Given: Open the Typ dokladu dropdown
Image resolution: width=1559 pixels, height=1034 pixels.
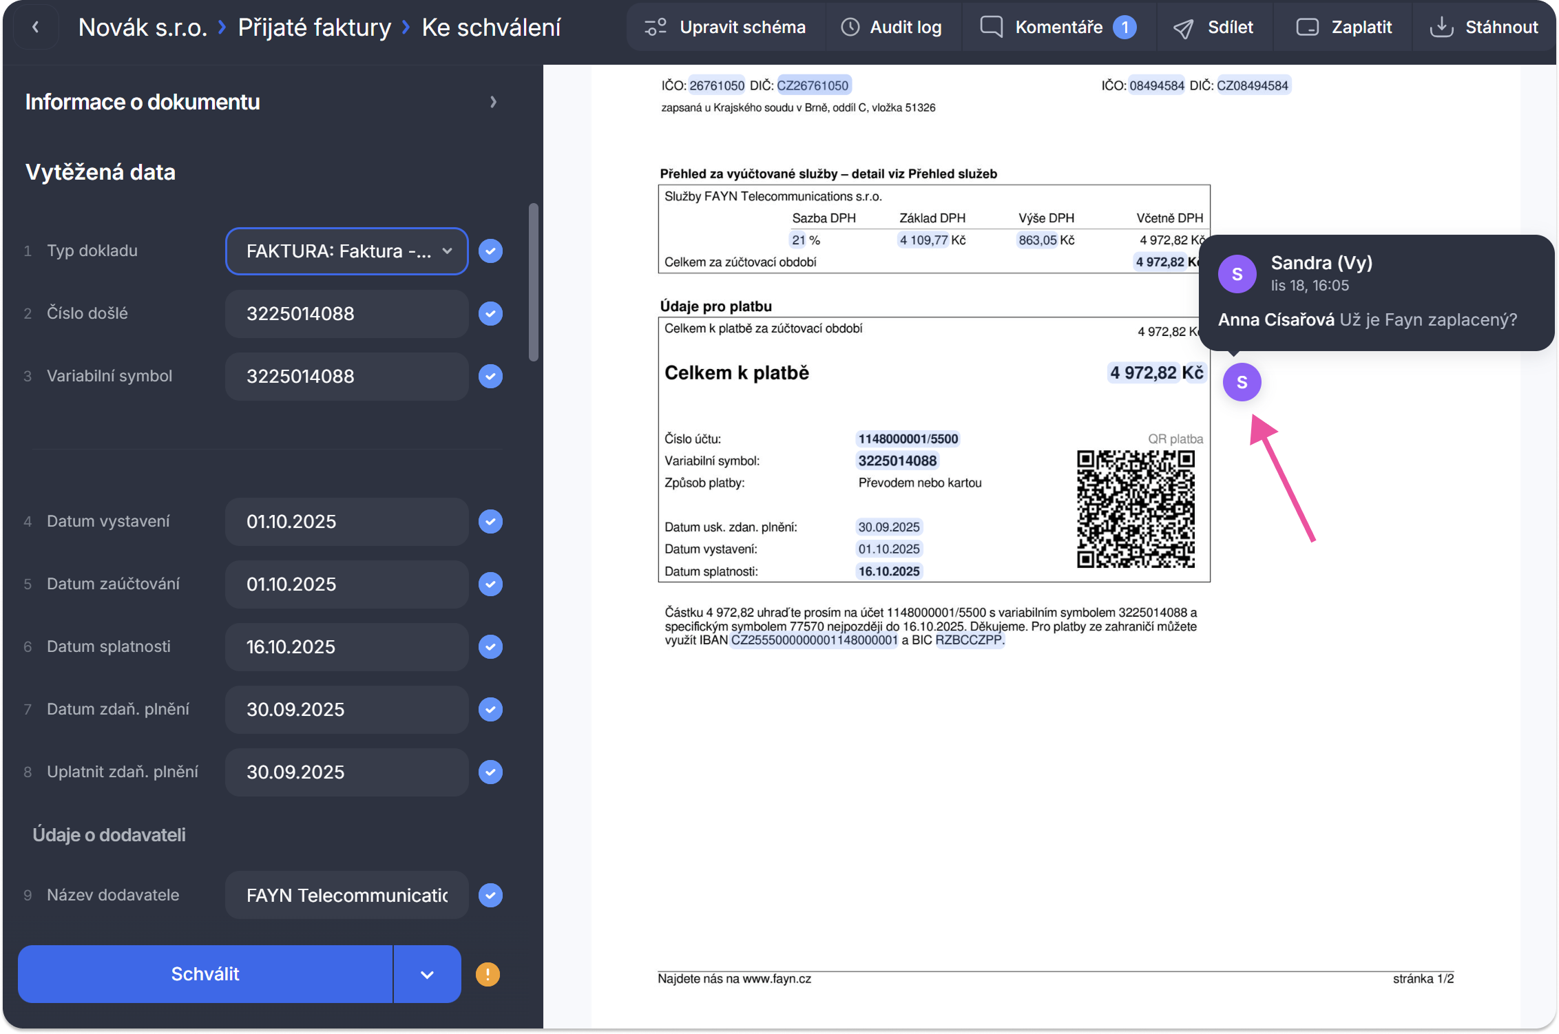Looking at the screenshot, I should 347,251.
